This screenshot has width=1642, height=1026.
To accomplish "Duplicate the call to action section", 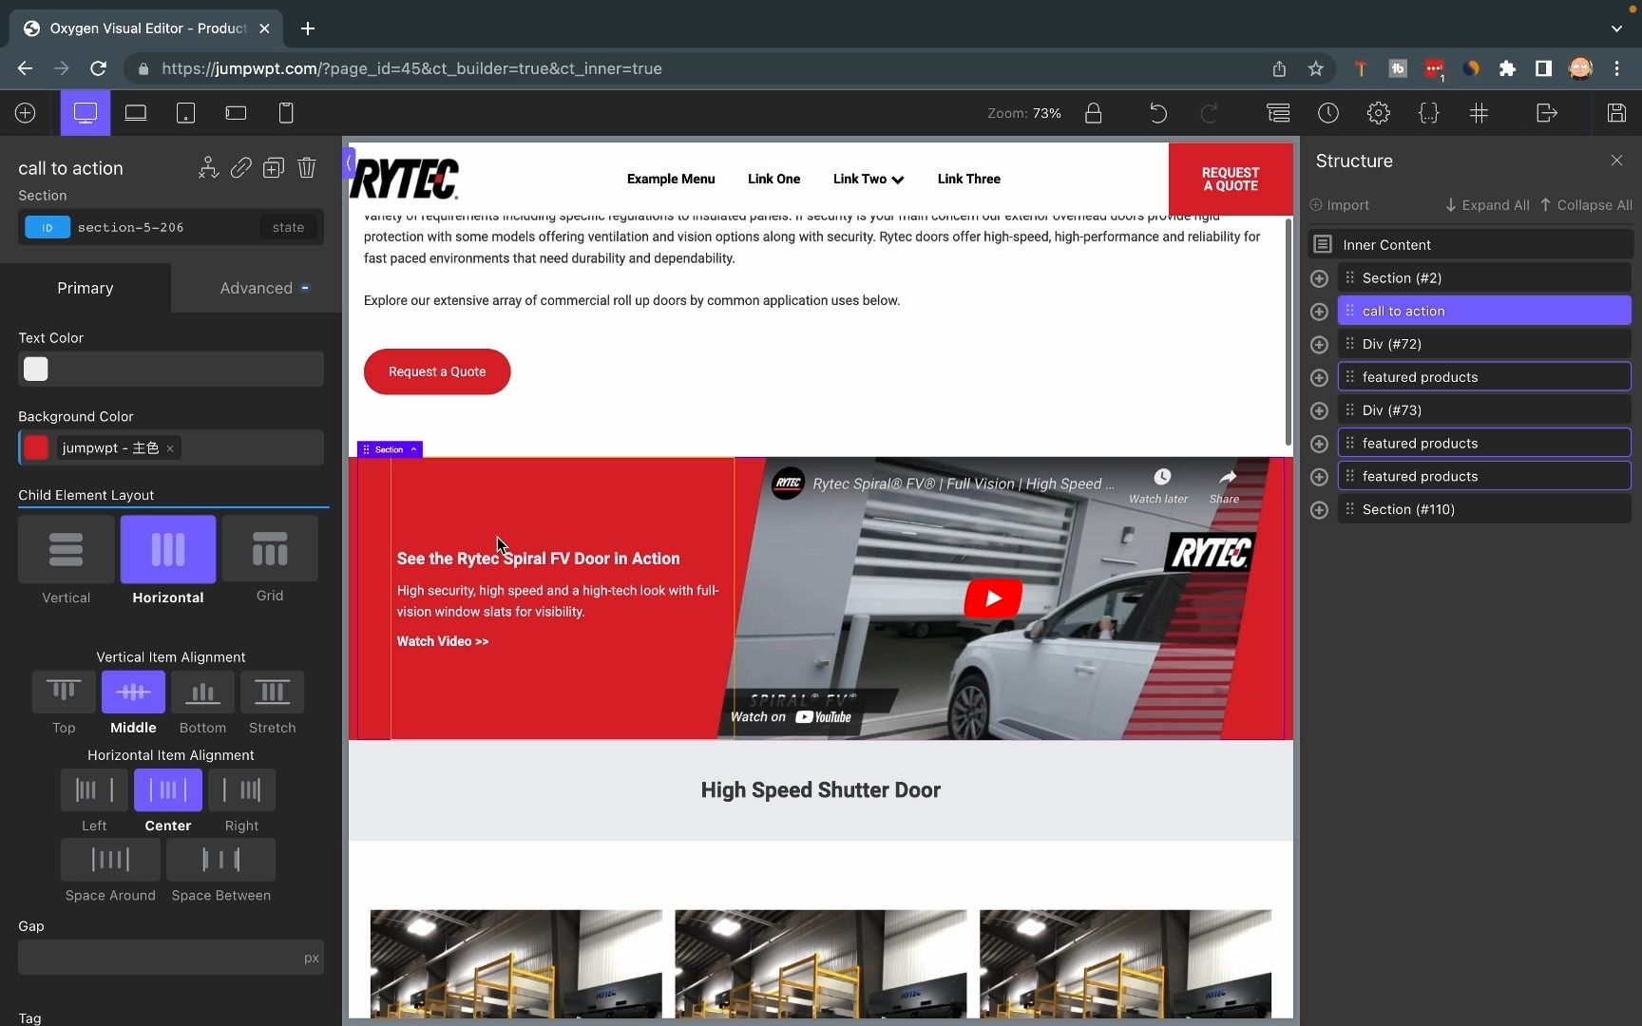I will point(274,168).
